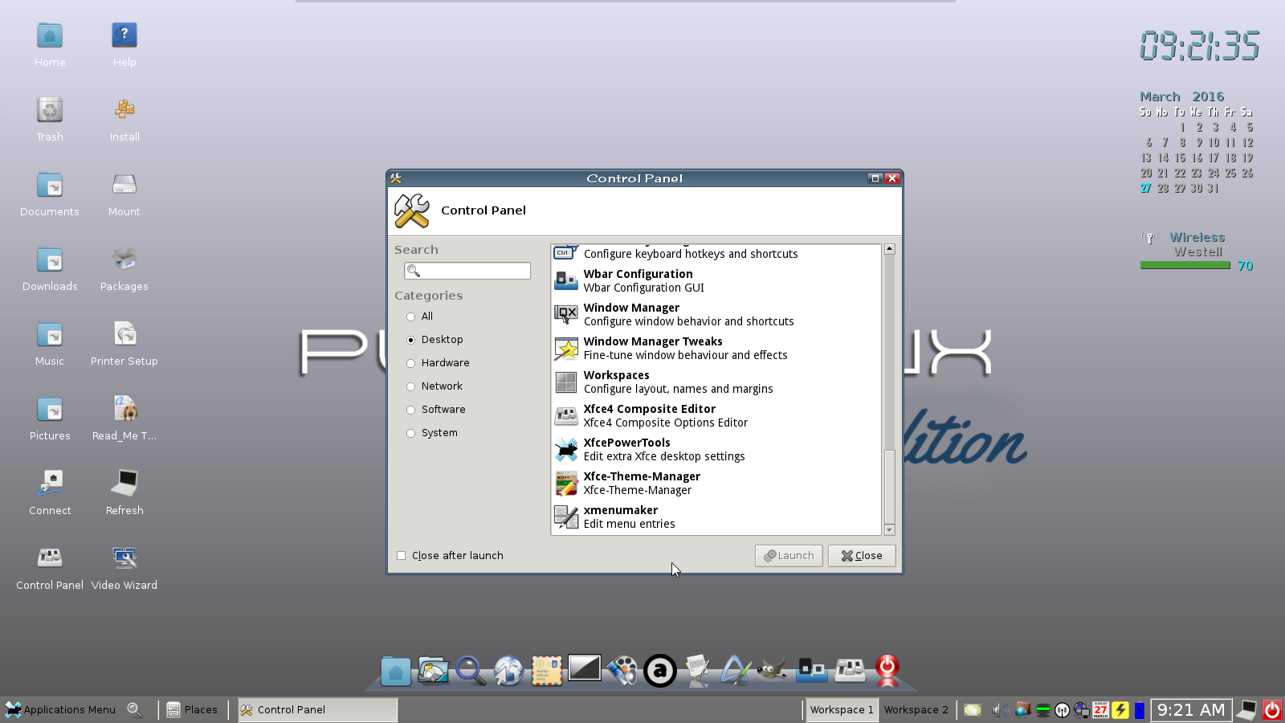Screen dimensions: 1285x723
Task: Click the calendar date tray icon
Action: point(1100,710)
